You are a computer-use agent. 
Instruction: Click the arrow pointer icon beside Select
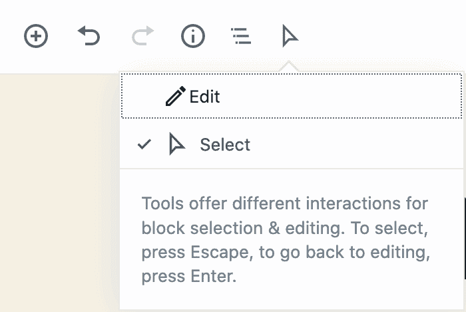[177, 144]
